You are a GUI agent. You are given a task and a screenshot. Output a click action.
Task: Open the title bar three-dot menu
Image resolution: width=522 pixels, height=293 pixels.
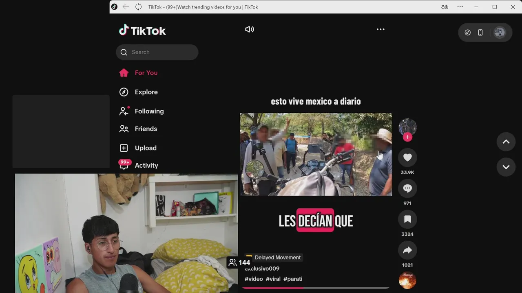coord(460,7)
